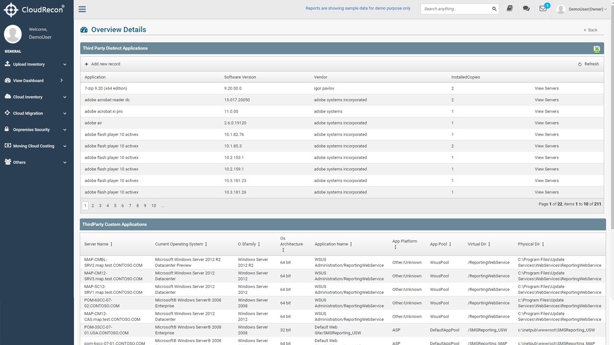This screenshot has width=614, height=345.
Task: Go to page 2 of applications
Action: pos(93,206)
